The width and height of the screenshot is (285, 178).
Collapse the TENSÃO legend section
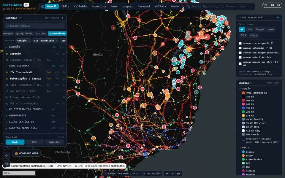click(x=240, y=89)
